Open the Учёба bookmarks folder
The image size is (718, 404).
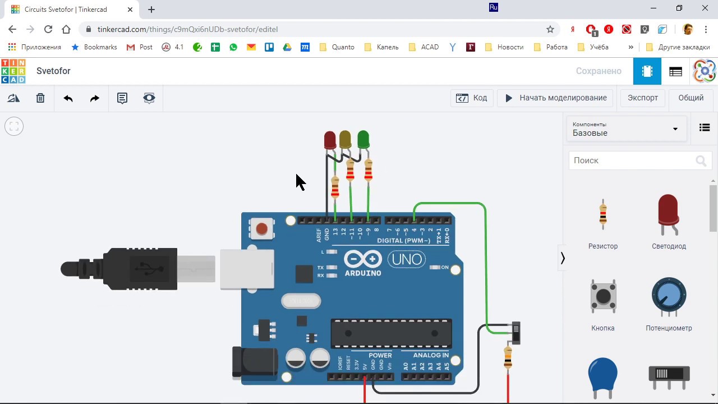click(x=593, y=47)
